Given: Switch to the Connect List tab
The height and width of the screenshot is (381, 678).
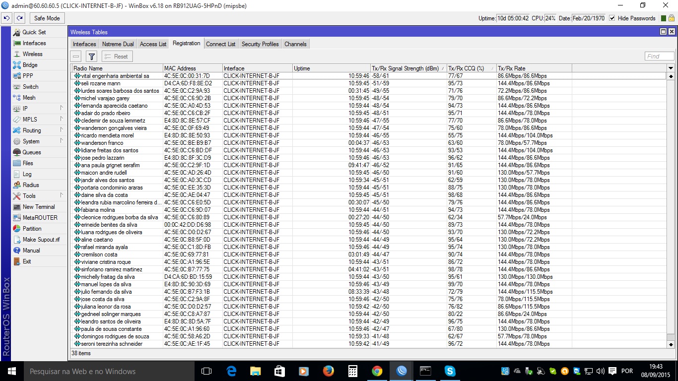Looking at the screenshot, I should [x=221, y=44].
